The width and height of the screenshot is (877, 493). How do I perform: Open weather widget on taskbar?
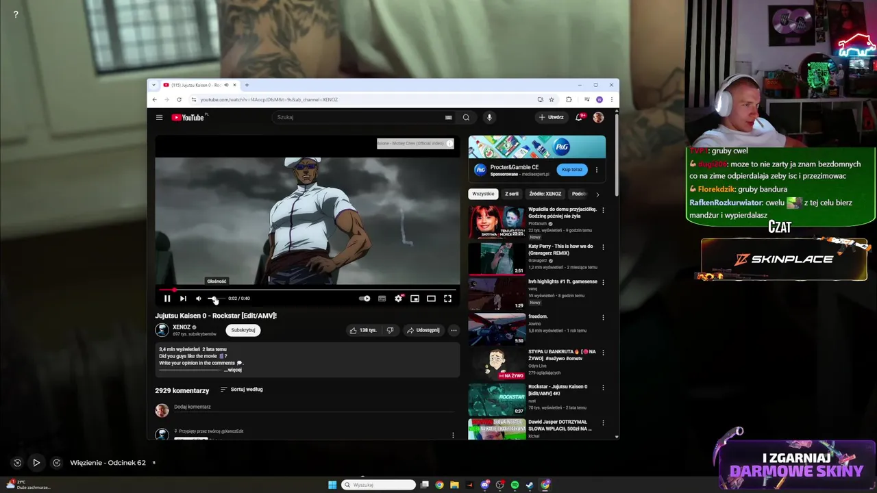click(x=29, y=485)
